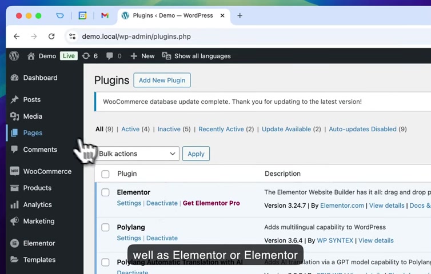Screen dimensions: 431x274
Task: Filter plugins by Recently Active (2)
Action: click(x=226, y=129)
